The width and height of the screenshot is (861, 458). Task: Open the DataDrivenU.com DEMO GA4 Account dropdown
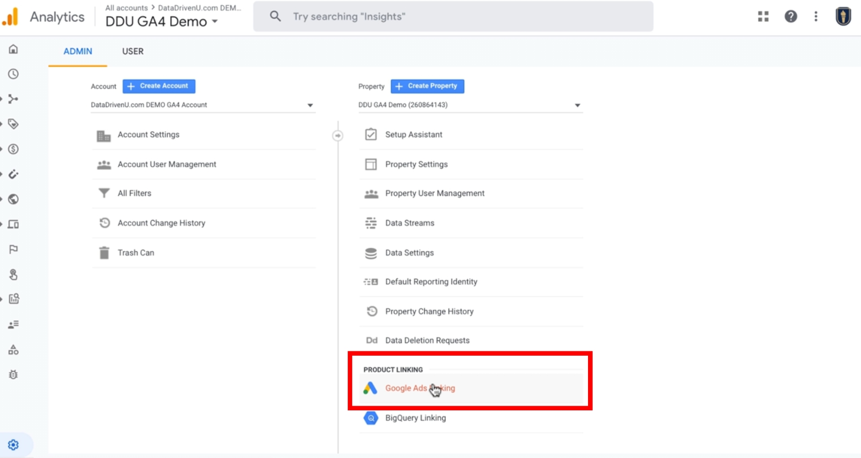point(202,105)
